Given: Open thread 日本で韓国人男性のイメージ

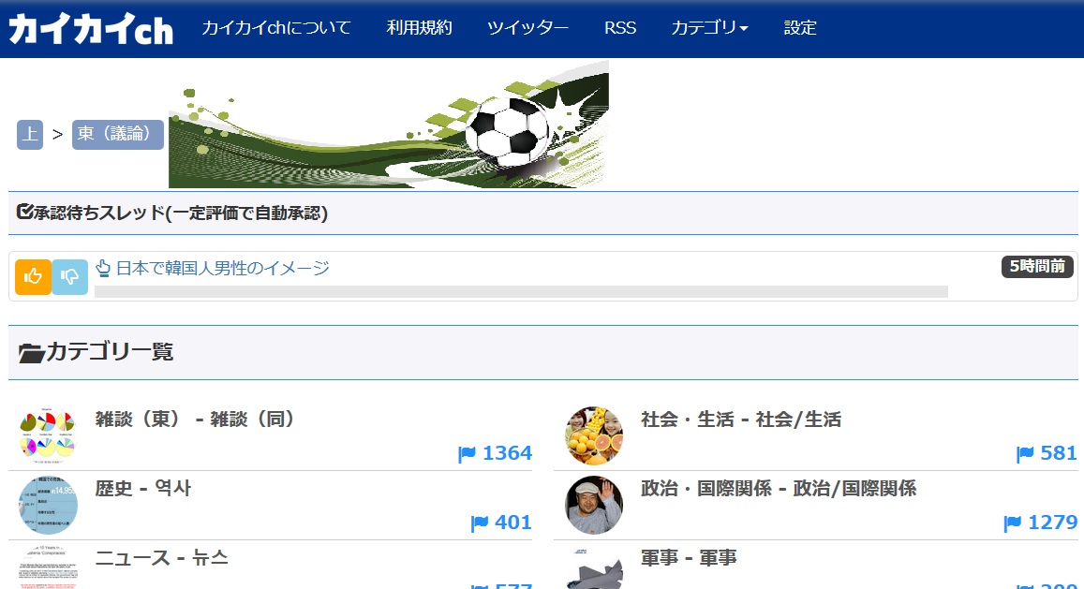Looking at the screenshot, I should click(x=222, y=269).
